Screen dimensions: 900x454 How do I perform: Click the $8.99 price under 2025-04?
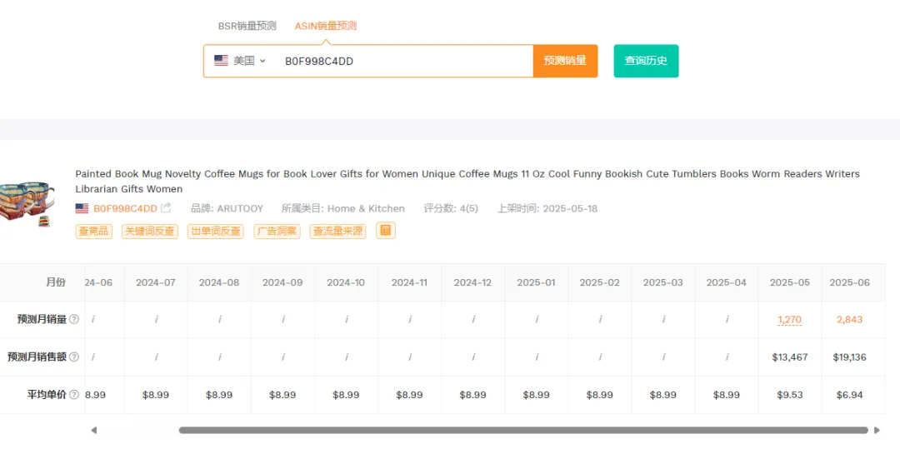tap(727, 395)
